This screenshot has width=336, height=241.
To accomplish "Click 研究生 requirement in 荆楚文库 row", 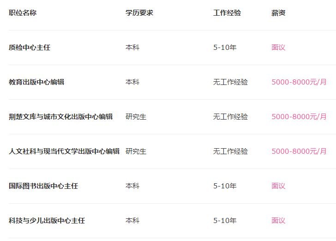I will 136,117.
